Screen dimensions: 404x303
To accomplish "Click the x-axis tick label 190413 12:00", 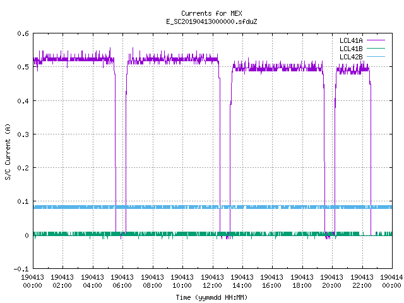I will tap(212, 282).
